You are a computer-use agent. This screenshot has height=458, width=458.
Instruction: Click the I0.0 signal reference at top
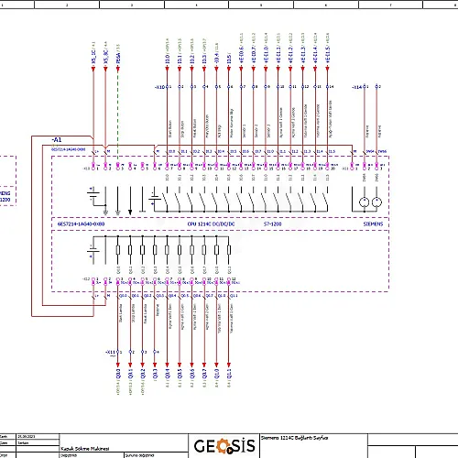168,59
